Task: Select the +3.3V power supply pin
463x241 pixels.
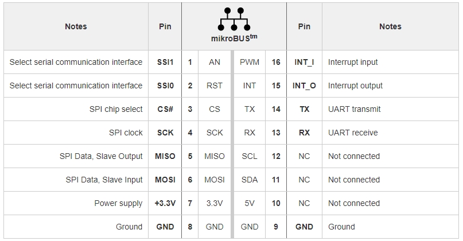Action: pos(165,203)
